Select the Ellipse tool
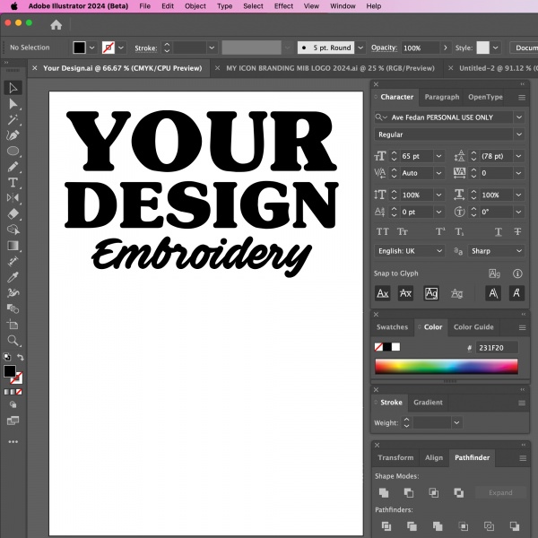This screenshot has height=538, width=538. 13,151
